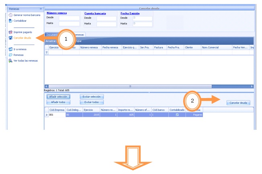Click the Generar norma bancaria icon
This screenshot has width=262, height=174.
pos(10,15)
